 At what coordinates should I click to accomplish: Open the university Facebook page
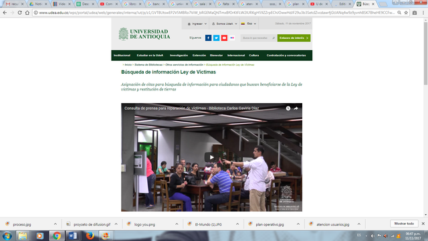(x=208, y=38)
